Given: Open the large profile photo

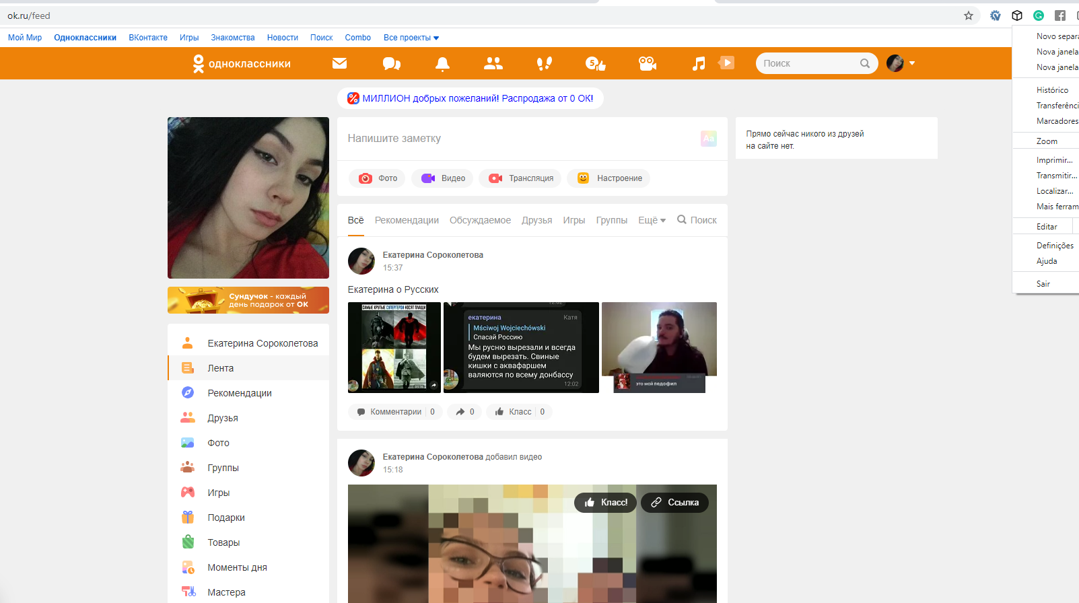Looking at the screenshot, I should (248, 198).
